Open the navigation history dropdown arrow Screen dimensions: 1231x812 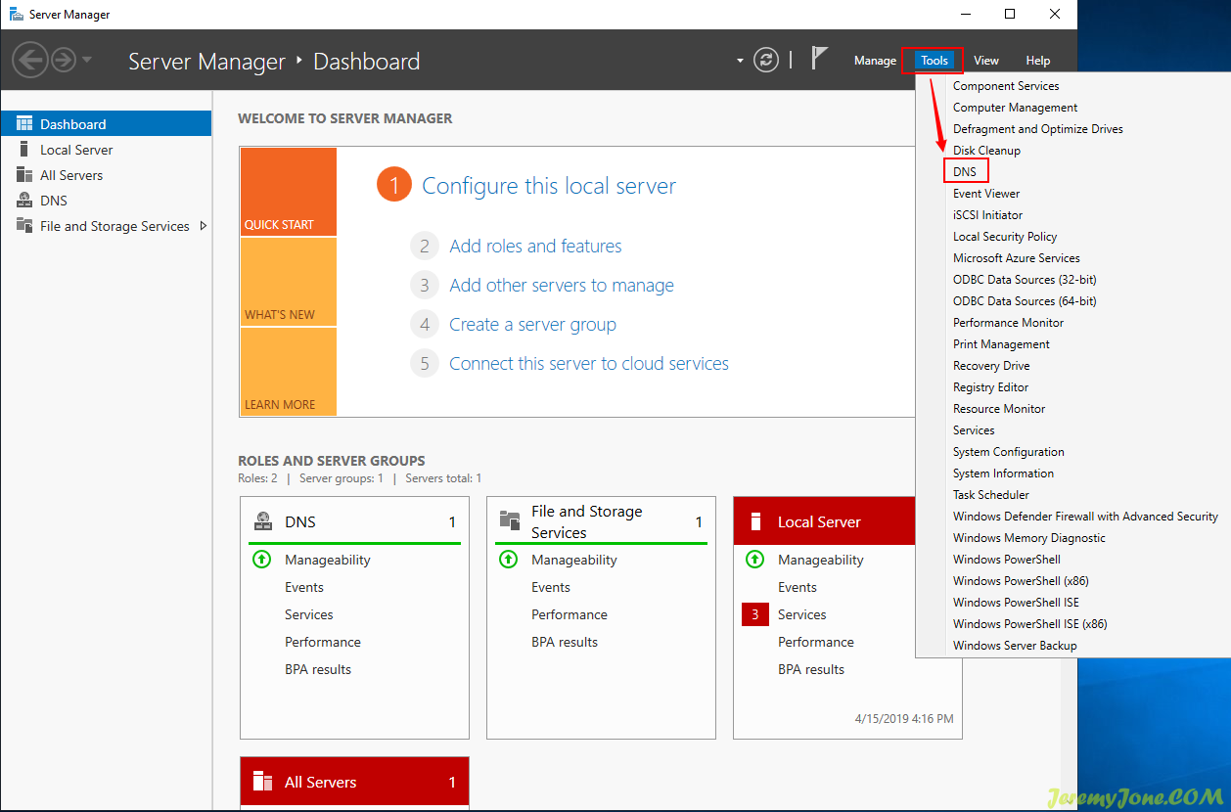[x=87, y=60]
